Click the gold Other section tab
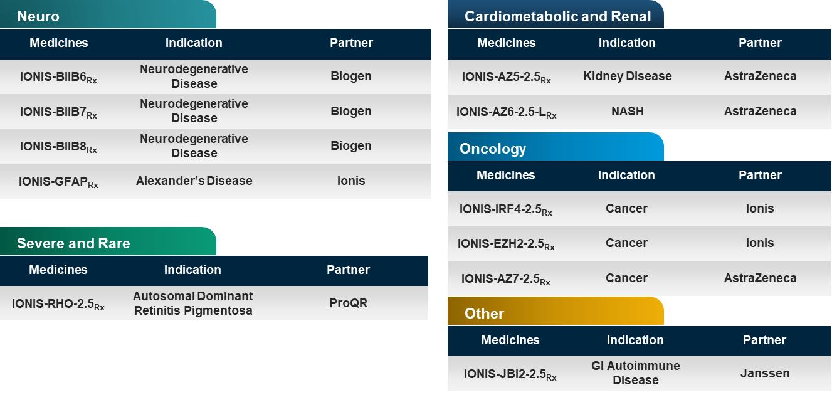 click(484, 313)
